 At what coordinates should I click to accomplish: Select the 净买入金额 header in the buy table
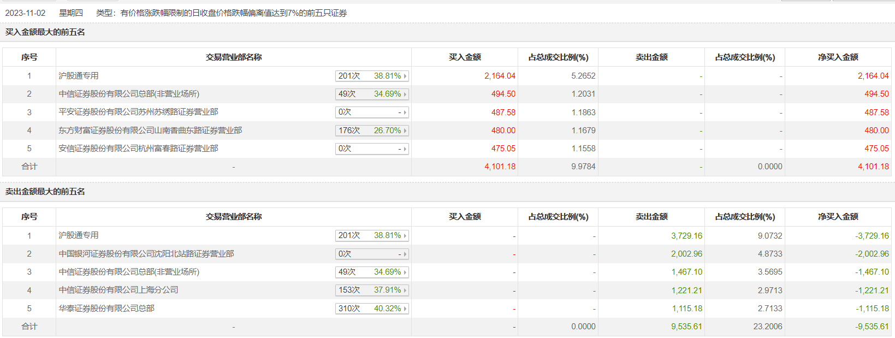838,57
